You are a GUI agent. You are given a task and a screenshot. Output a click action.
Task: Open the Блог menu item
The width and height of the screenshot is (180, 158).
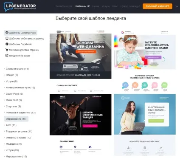(x=115, y=6)
